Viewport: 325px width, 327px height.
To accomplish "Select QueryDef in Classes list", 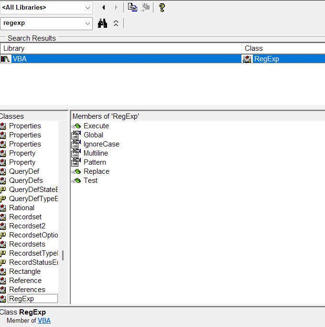I will [24, 171].
